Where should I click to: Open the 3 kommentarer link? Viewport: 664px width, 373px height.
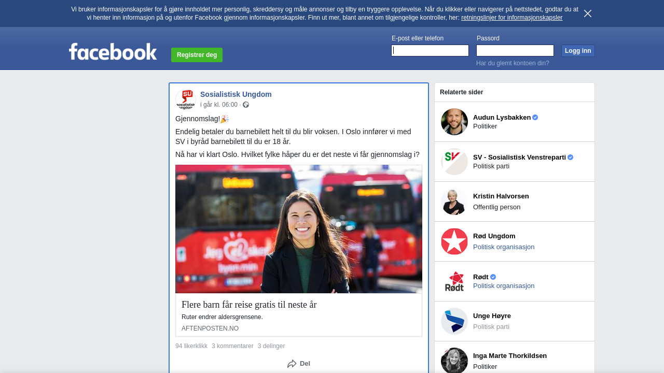232,346
